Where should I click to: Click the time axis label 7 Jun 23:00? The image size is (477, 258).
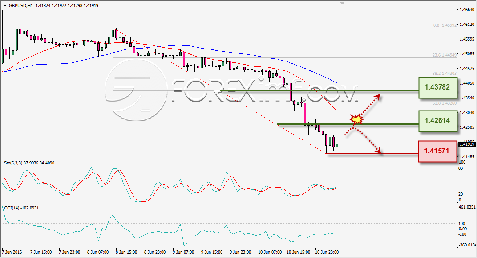70,252
